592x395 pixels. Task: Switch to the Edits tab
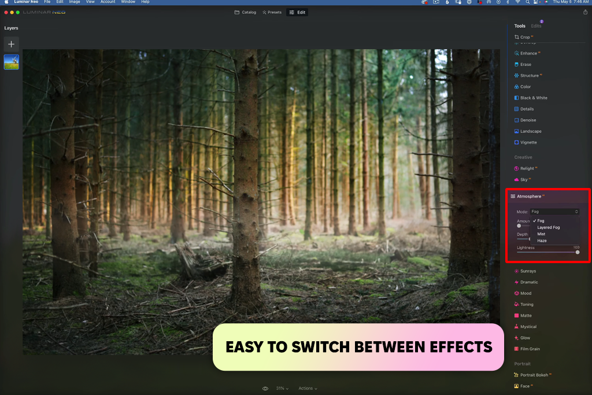click(536, 26)
